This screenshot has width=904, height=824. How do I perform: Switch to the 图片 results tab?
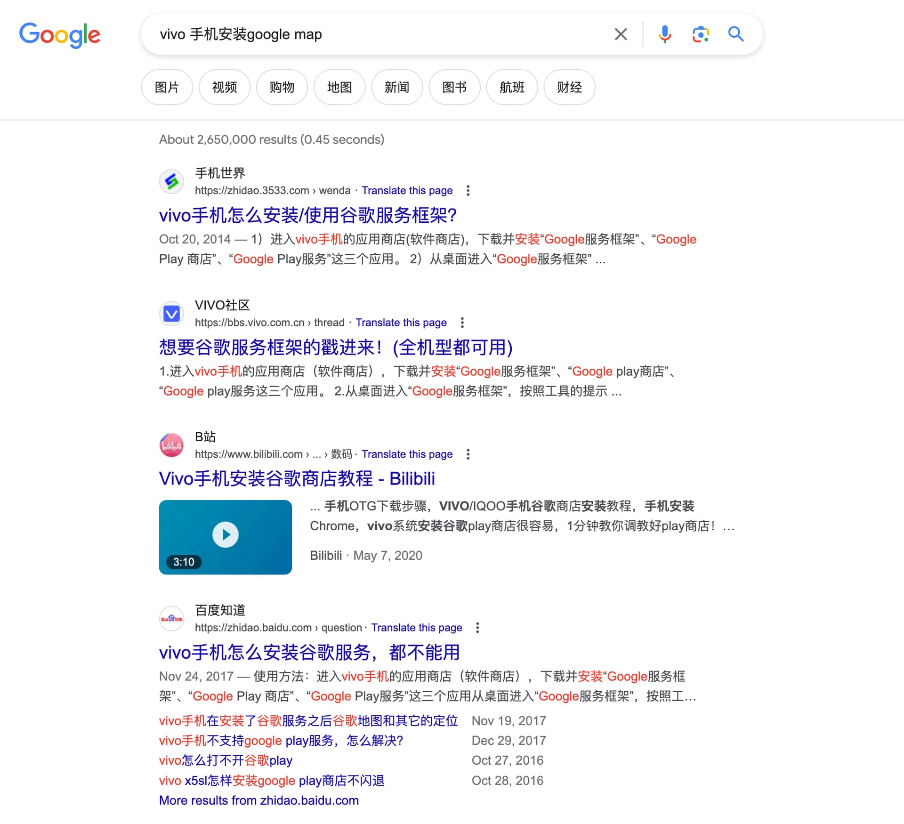(x=167, y=87)
